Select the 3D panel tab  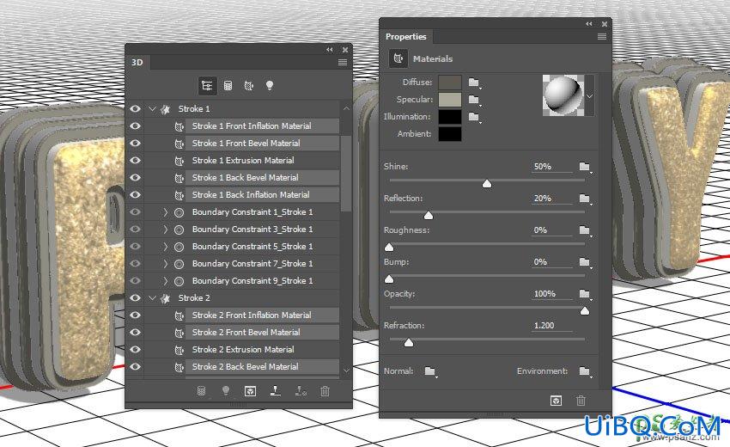[137, 62]
